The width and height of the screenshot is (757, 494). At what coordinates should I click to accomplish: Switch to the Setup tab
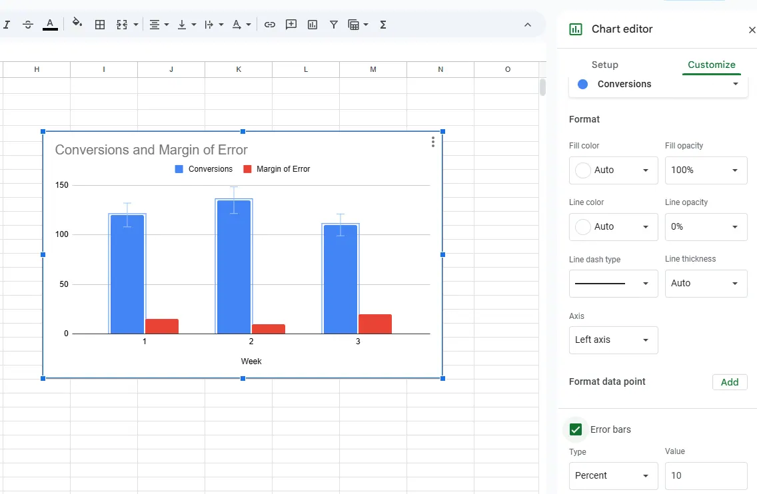604,65
